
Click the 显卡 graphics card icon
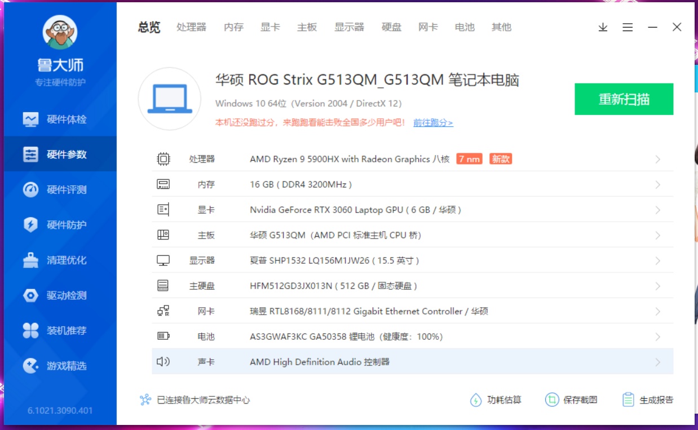click(x=163, y=210)
